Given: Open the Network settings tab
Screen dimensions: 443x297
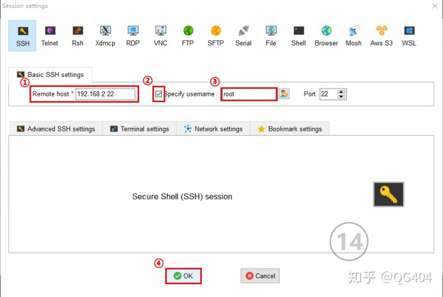Looking at the screenshot, I should pyautogui.click(x=214, y=129).
